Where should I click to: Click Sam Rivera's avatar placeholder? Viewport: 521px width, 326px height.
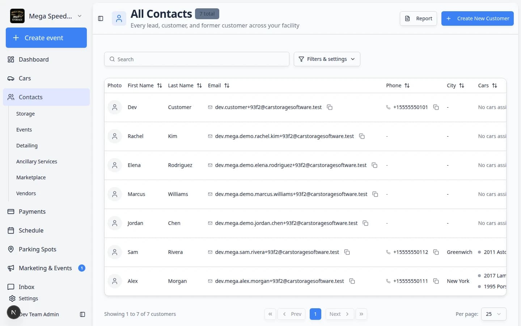(x=115, y=252)
